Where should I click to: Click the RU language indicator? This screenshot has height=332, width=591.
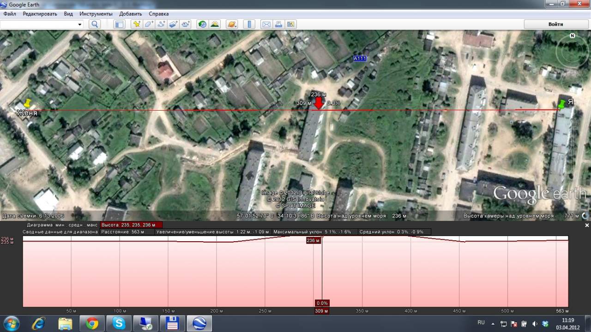click(x=481, y=323)
